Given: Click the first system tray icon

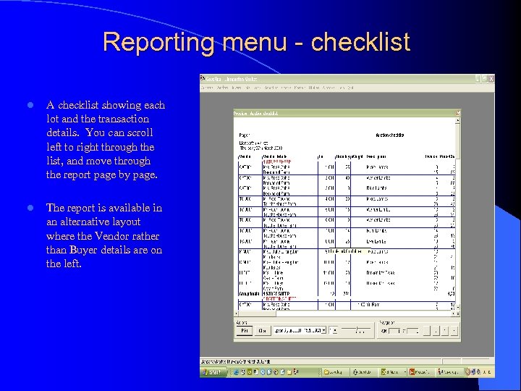Looking at the screenshot, I should pos(468,371).
